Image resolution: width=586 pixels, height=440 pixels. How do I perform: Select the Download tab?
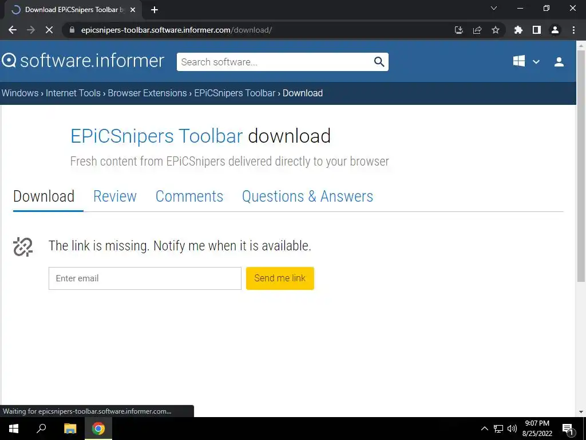click(x=43, y=197)
